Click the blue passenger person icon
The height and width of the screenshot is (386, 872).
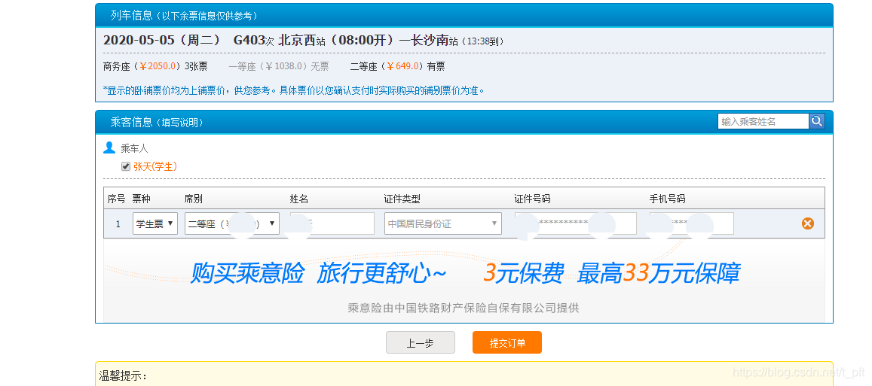tap(109, 147)
